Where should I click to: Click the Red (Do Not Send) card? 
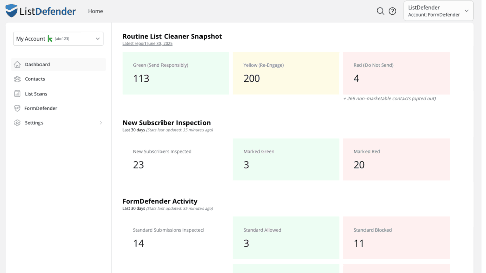click(396, 73)
